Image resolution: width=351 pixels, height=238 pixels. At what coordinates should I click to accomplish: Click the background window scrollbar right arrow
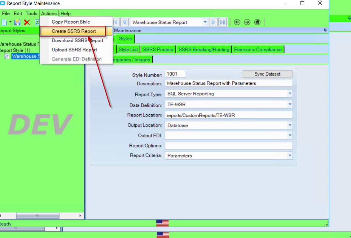click(57, 228)
